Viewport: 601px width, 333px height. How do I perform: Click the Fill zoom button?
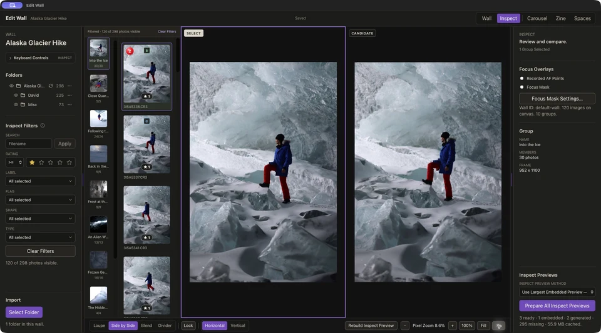pyautogui.click(x=483, y=326)
